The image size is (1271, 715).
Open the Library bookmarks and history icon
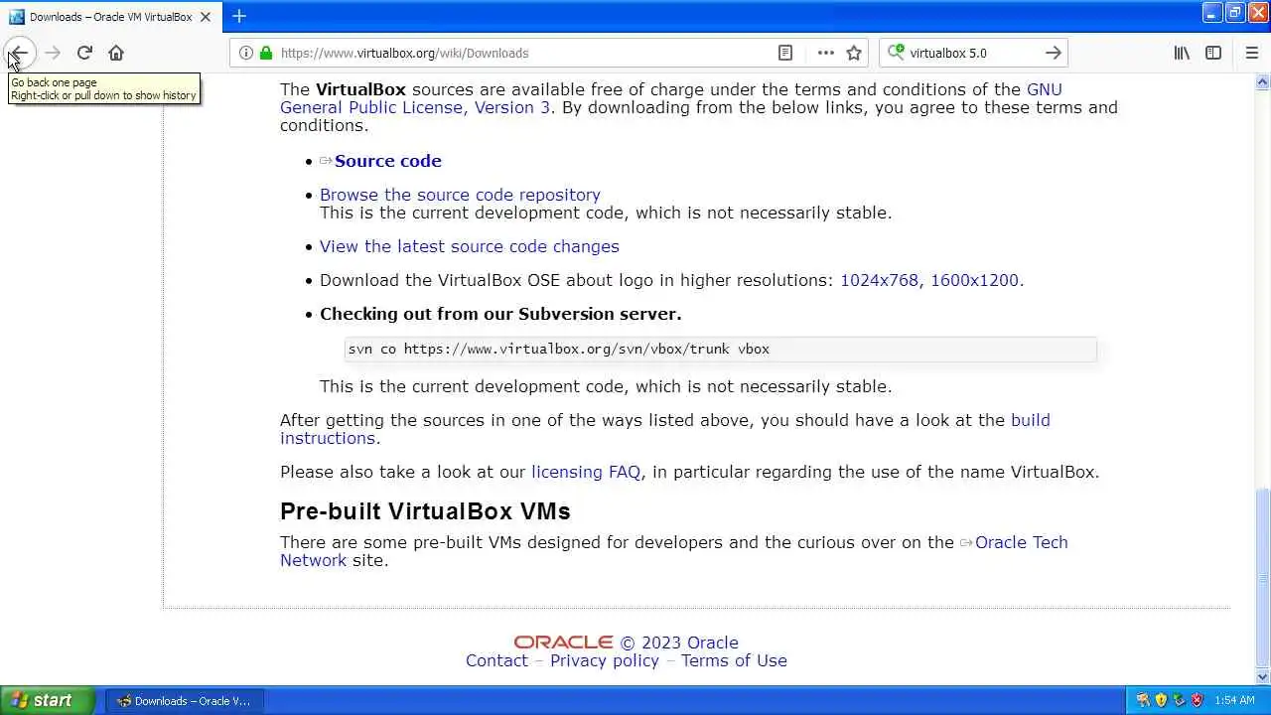coord(1182,53)
